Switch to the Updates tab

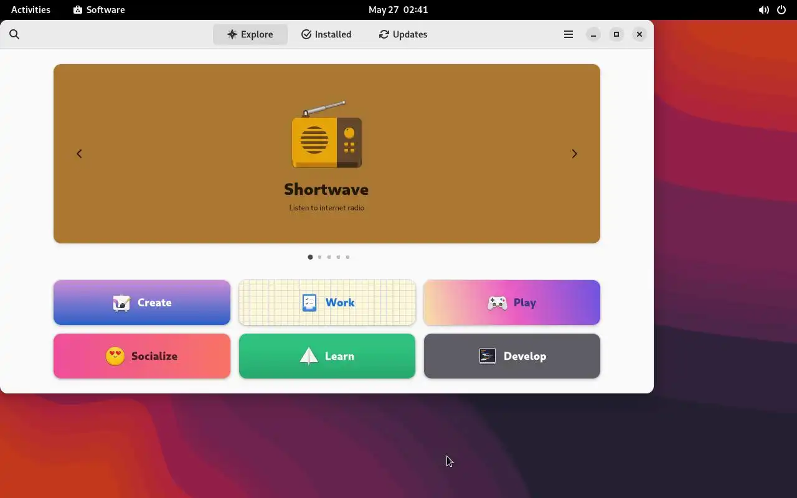[403, 34]
